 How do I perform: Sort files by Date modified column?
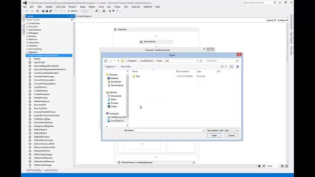coord(183,71)
